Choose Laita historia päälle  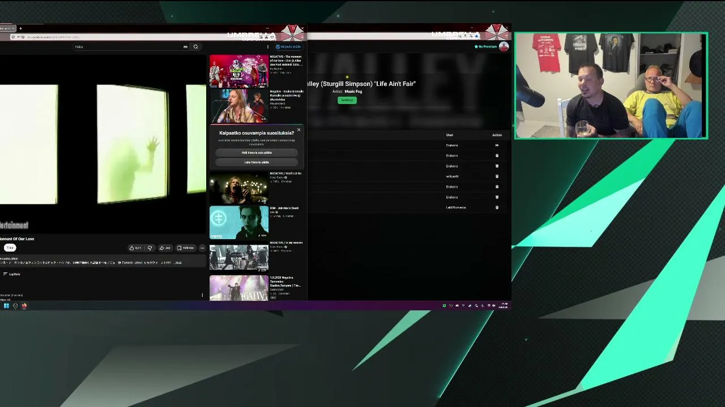[257, 162]
